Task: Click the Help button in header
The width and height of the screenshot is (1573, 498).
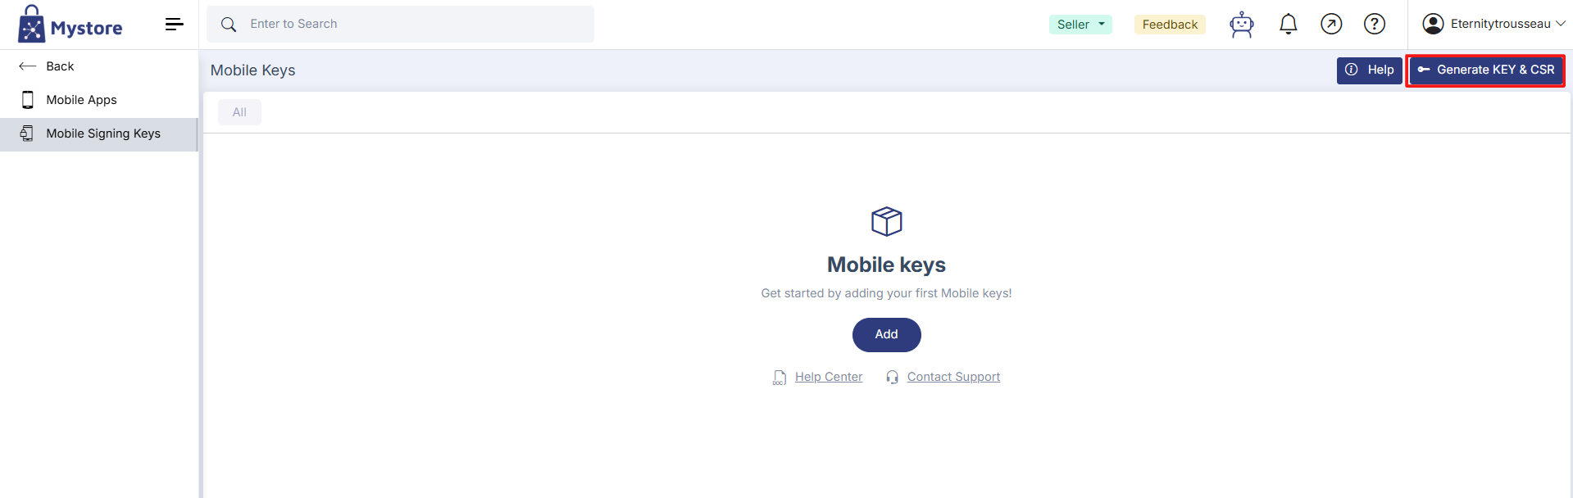Action: point(1369,70)
